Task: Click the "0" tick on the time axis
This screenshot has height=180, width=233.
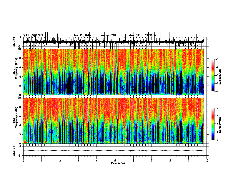Action: (x=23, y=161)
